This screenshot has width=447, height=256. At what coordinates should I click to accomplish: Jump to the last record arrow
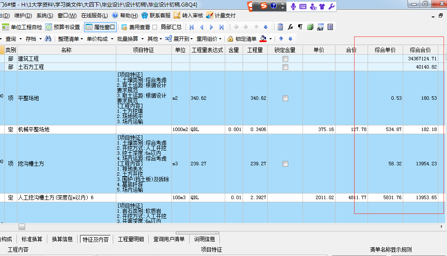coord(221,27)
